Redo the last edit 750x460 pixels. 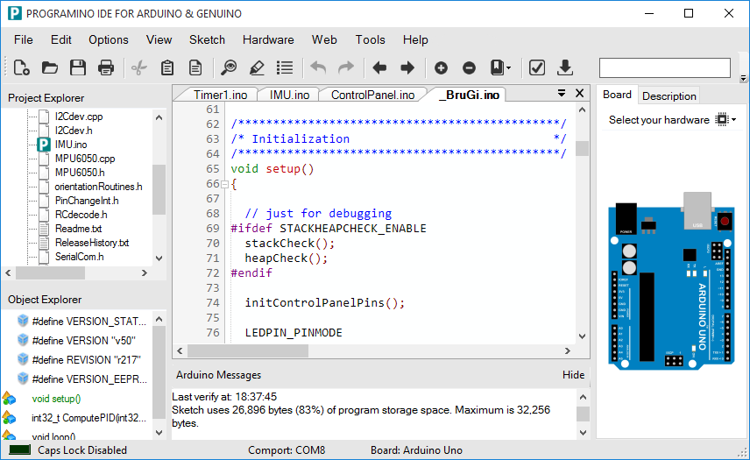[346, 67]
